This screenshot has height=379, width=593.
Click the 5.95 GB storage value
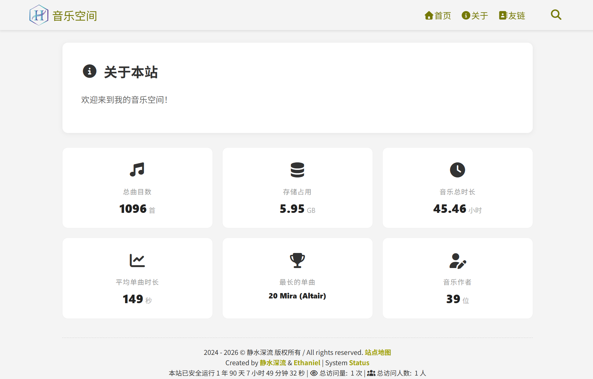[297, 209]
